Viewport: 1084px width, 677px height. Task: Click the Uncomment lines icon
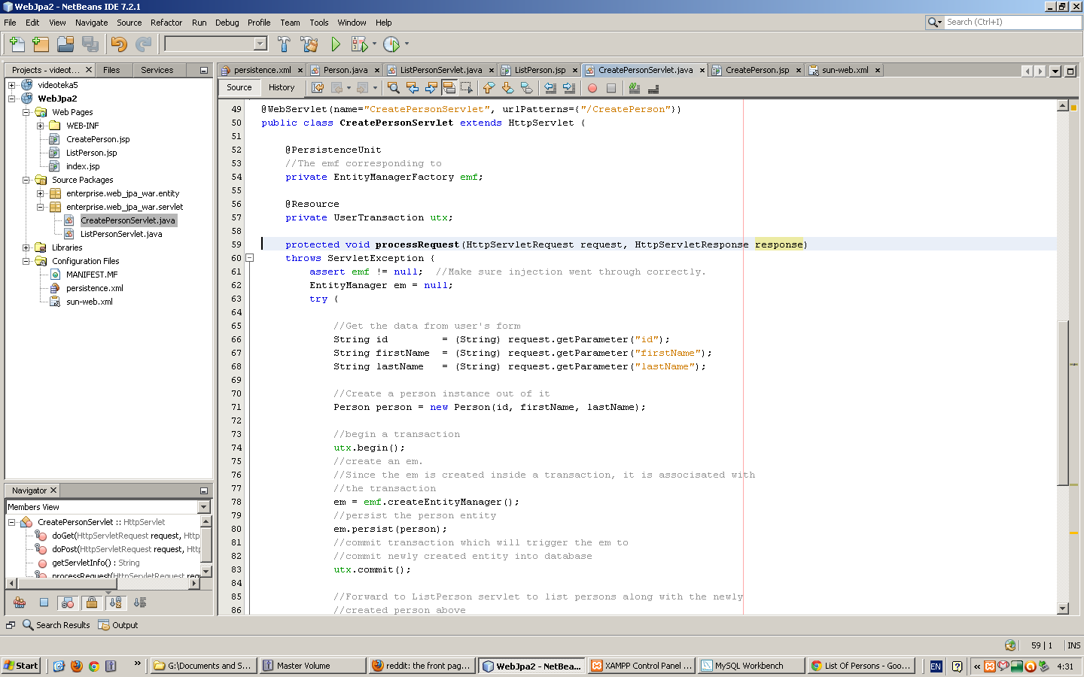[653, 88]
